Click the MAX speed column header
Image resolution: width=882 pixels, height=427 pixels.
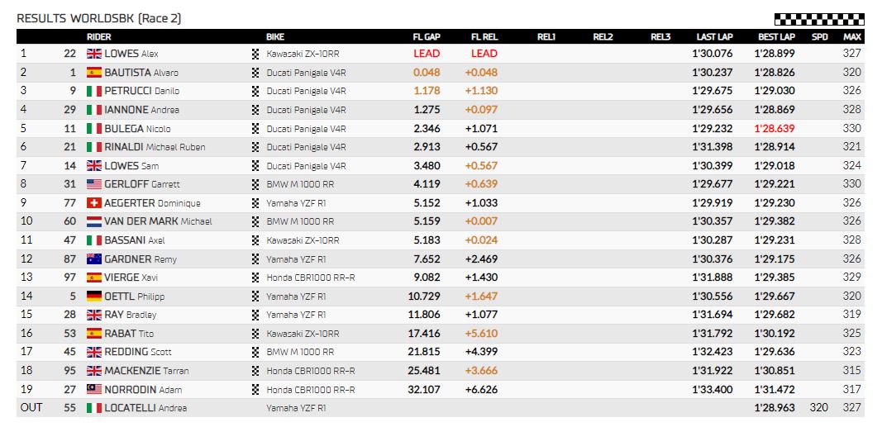[852, 37]
